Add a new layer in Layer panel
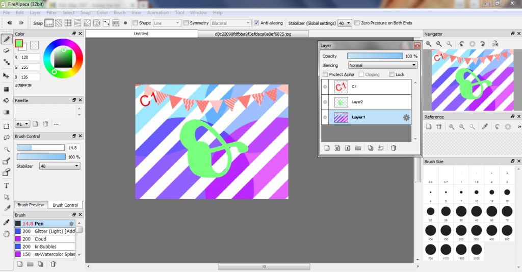 click(327, 148)
